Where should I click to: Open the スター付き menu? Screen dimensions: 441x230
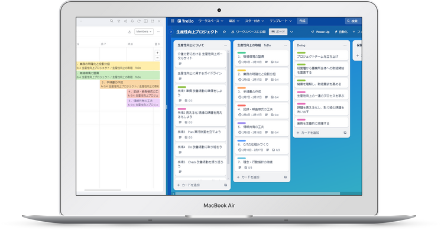[x=254, y=21]
